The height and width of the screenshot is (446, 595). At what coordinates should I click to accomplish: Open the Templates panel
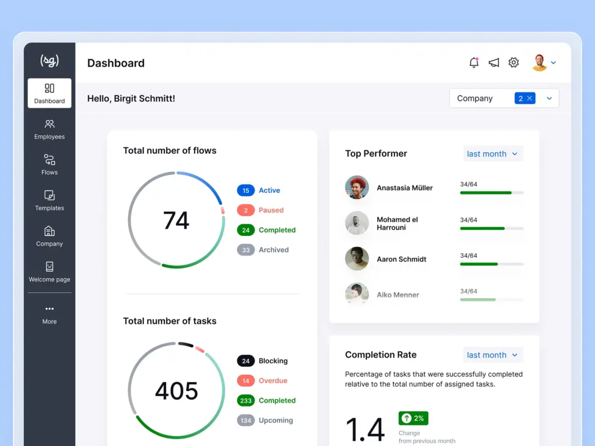49,200
